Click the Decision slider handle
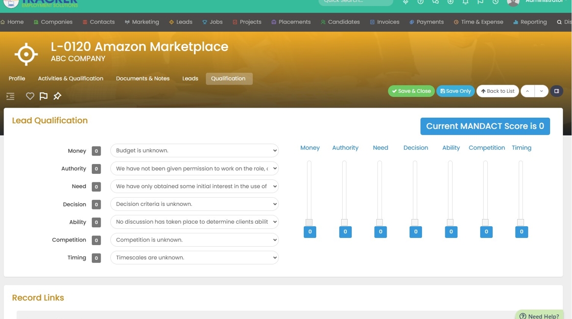Screen dimensions: 572x319 pyautogui.click(x=415, y=222)
